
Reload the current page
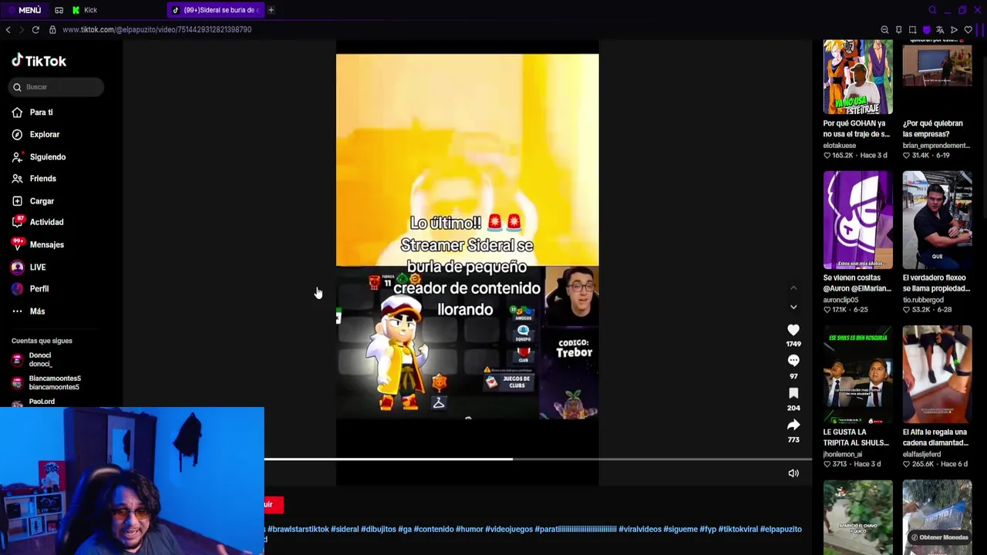pyautogui.click(x=35, y=29)
